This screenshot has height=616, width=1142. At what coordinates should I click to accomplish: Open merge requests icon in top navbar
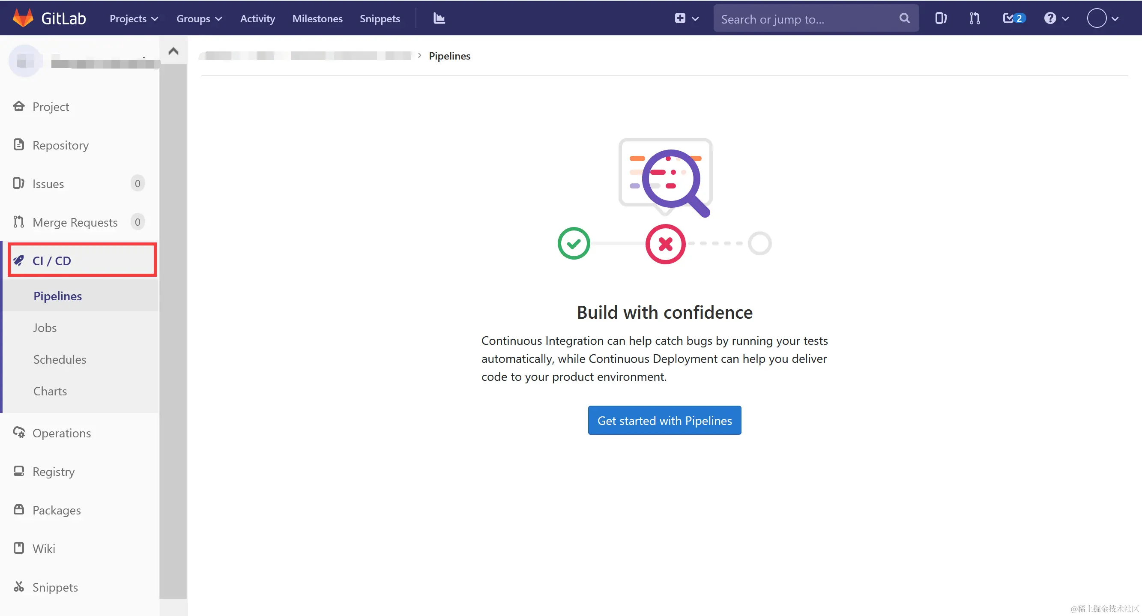(975, 18)
